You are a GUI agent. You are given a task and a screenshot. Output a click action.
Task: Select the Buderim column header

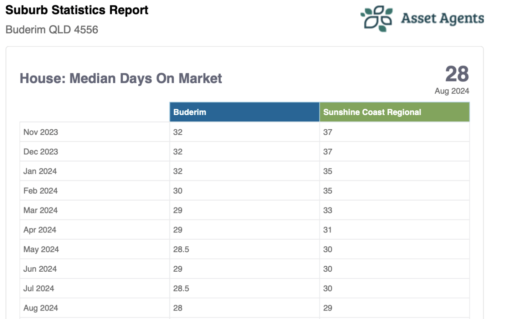tap(245, 112)
